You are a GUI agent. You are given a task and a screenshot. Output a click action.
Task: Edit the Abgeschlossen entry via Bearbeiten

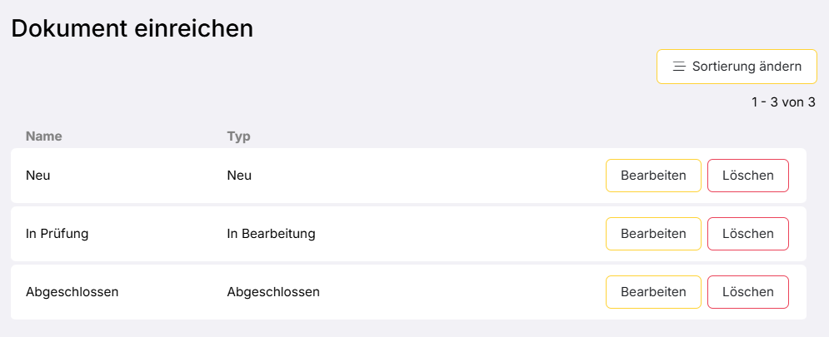pyautogui.click(x=653, y=292)
